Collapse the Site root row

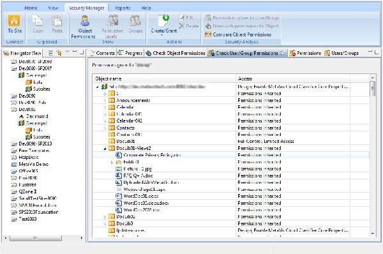(98, 87)
